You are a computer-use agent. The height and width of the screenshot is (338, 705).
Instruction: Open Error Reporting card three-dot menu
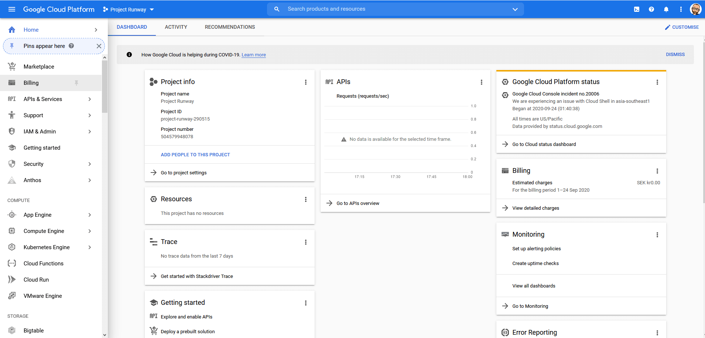(657, 333)
